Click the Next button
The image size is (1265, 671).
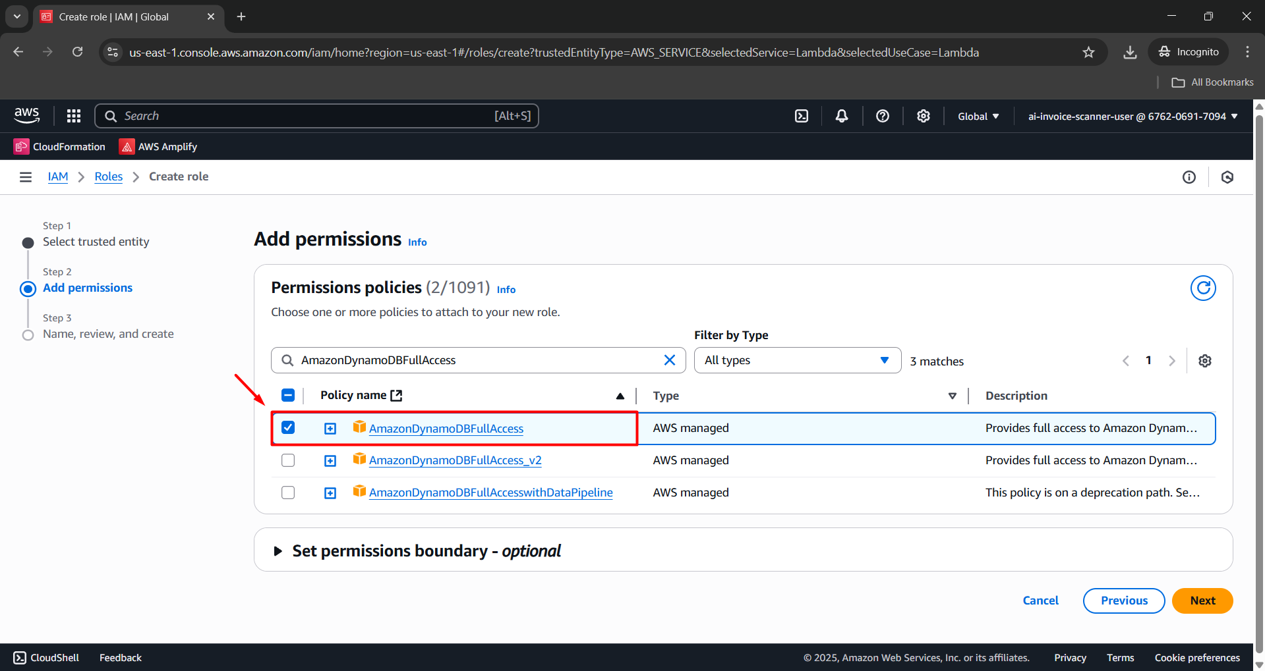pyautogui.click(x=1202, y=600)
